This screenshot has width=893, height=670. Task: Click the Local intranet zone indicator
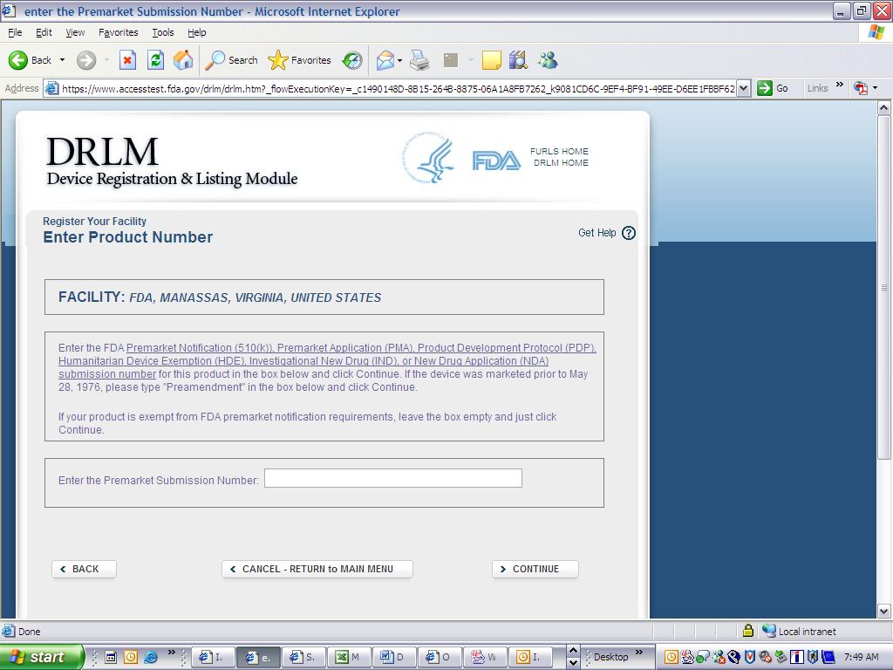click(799, 632)
